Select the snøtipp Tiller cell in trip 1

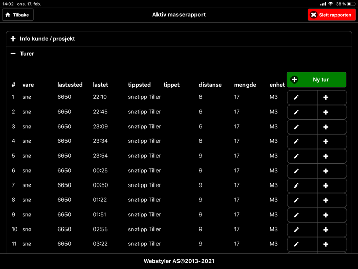coord(144,97)
